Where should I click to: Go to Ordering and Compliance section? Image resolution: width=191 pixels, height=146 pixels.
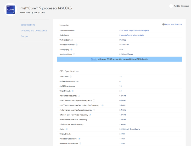tap(34, 31)
